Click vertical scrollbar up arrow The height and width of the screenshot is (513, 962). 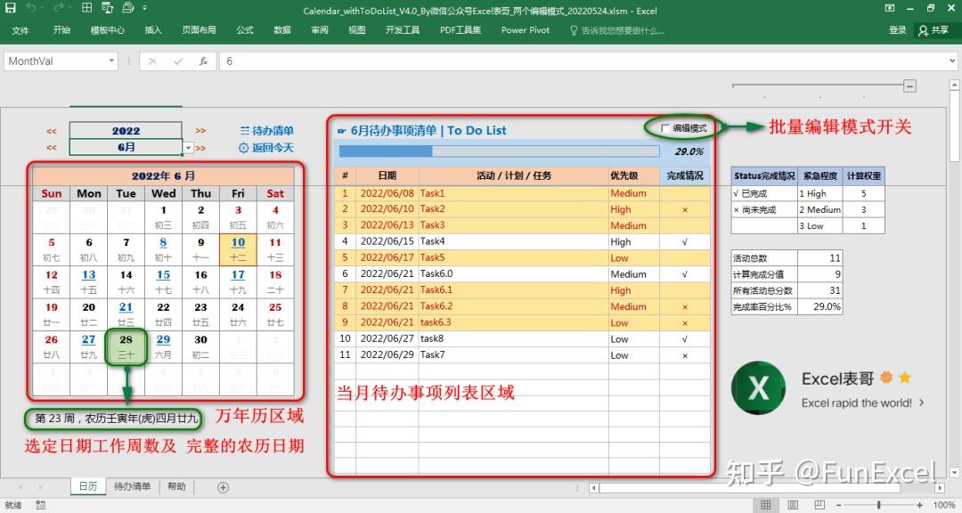[x=954, y=85]
